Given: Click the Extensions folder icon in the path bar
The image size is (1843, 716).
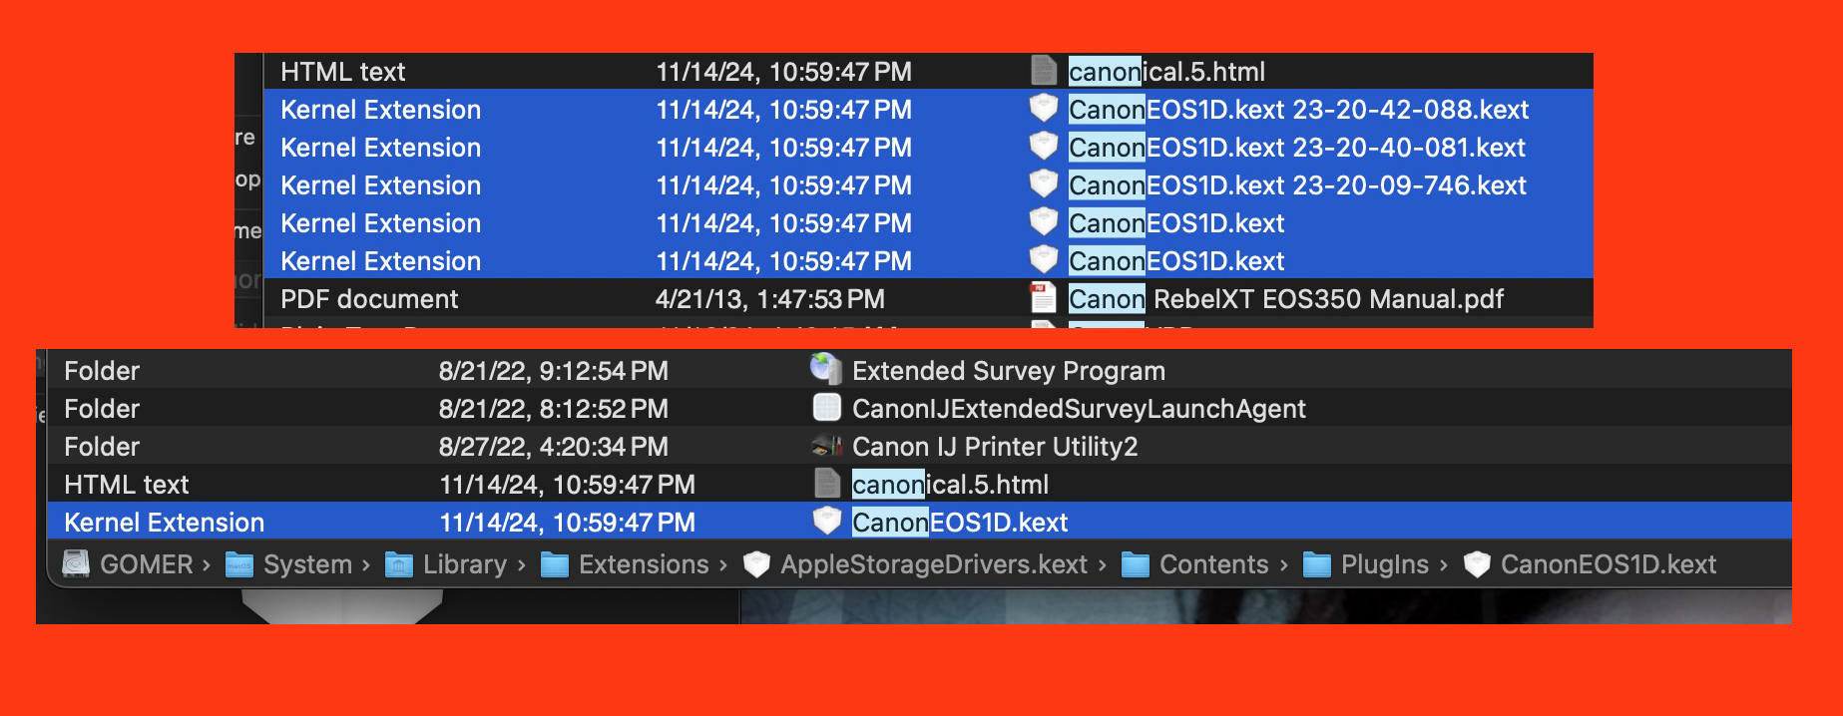Looking at the screenshot, I should tap(555, 564).
